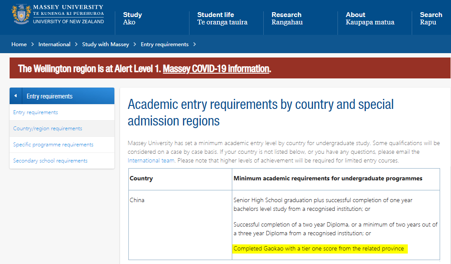Open the Search Rapu menu

431,18
